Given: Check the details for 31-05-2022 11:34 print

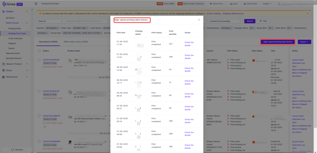Looking at the screenshot, I should click(189, 44).
